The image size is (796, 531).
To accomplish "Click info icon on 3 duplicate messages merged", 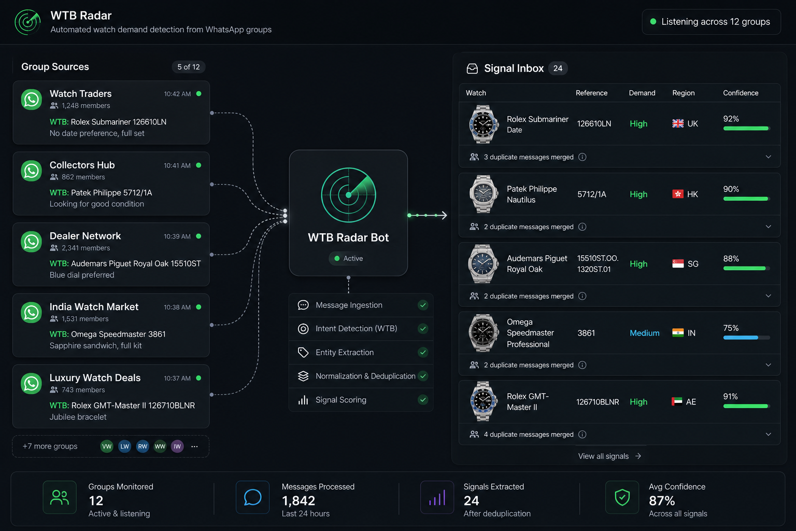I will (x=582, y=157).
